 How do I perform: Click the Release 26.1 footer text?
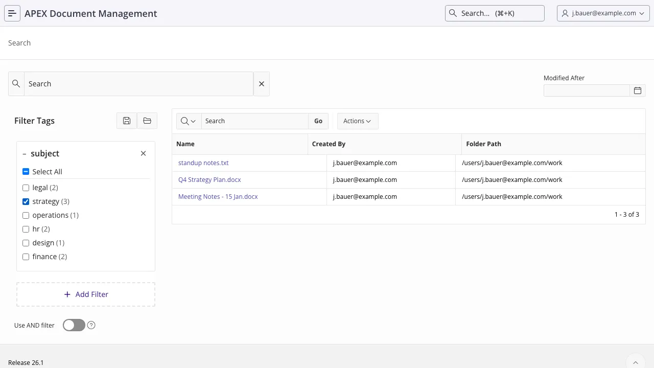(26, 362)
